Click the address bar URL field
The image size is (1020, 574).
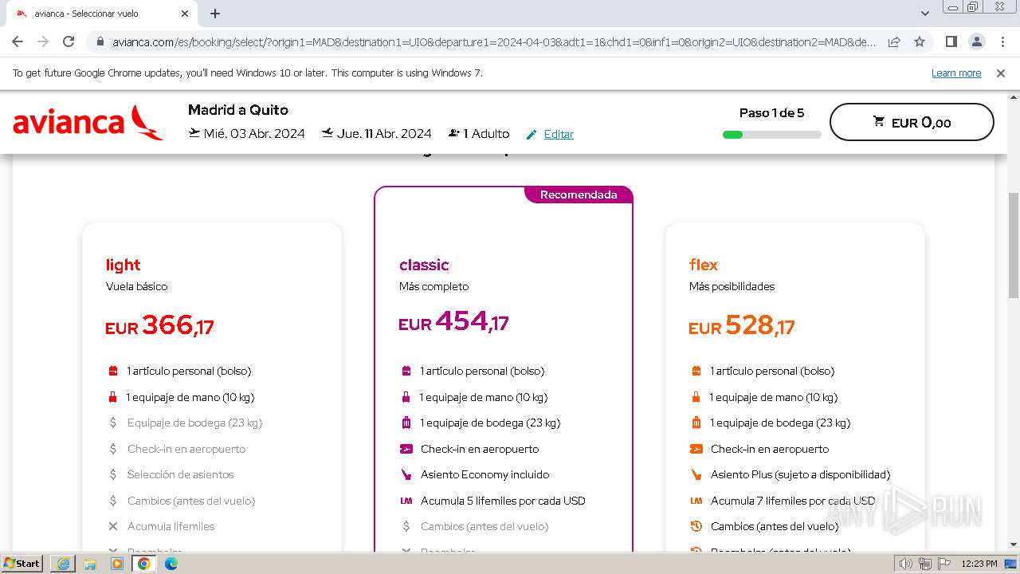494,42
